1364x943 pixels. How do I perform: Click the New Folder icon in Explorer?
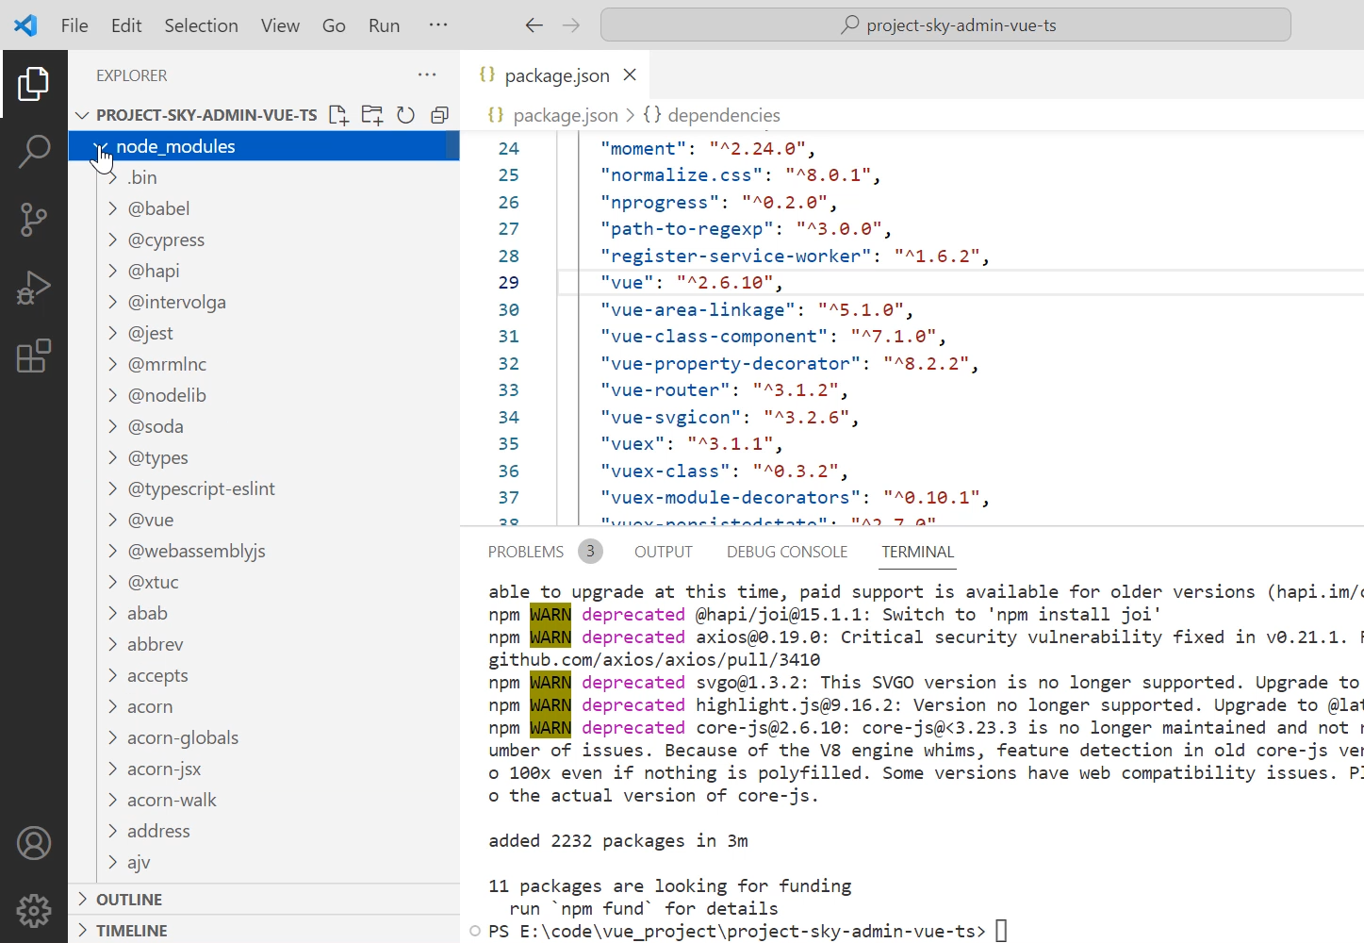372,115
